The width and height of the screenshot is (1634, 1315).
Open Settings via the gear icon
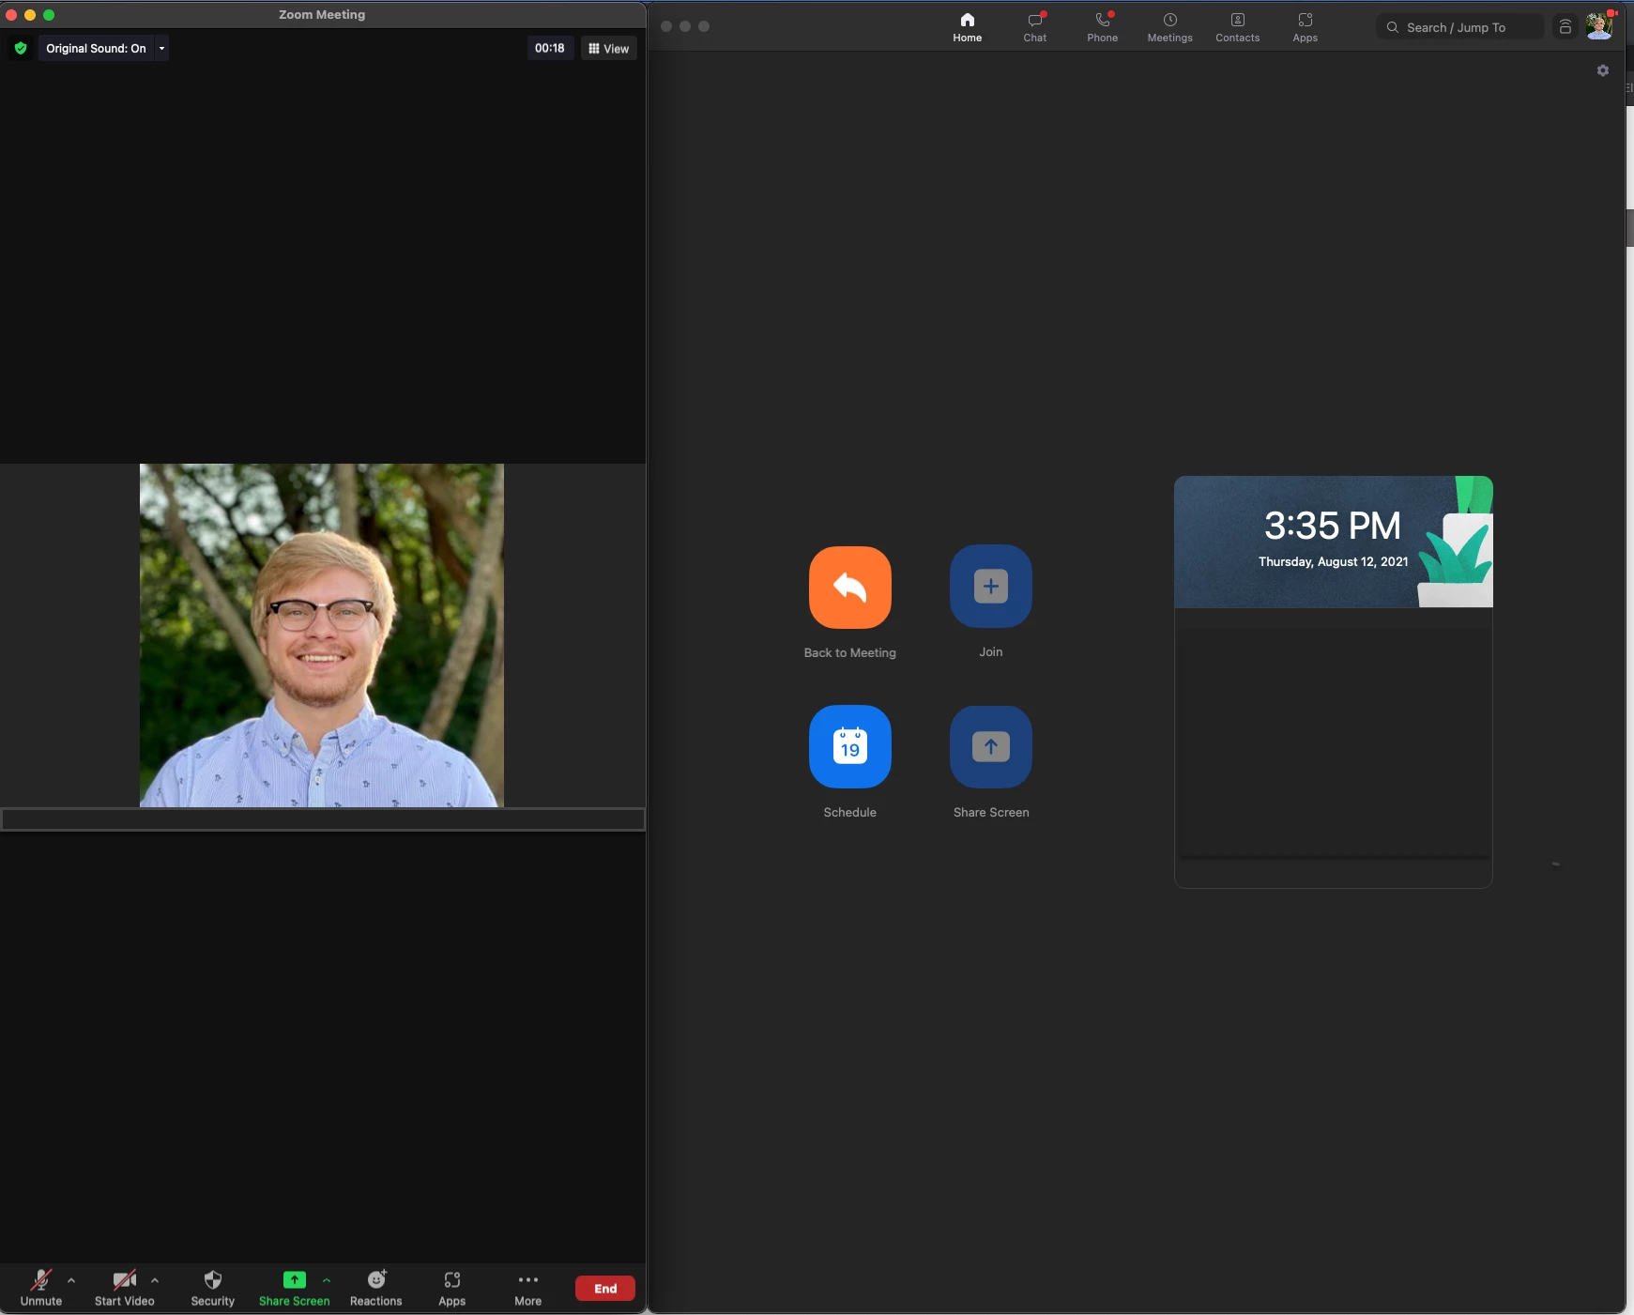pyautogui.click(x=1603, y=70)
